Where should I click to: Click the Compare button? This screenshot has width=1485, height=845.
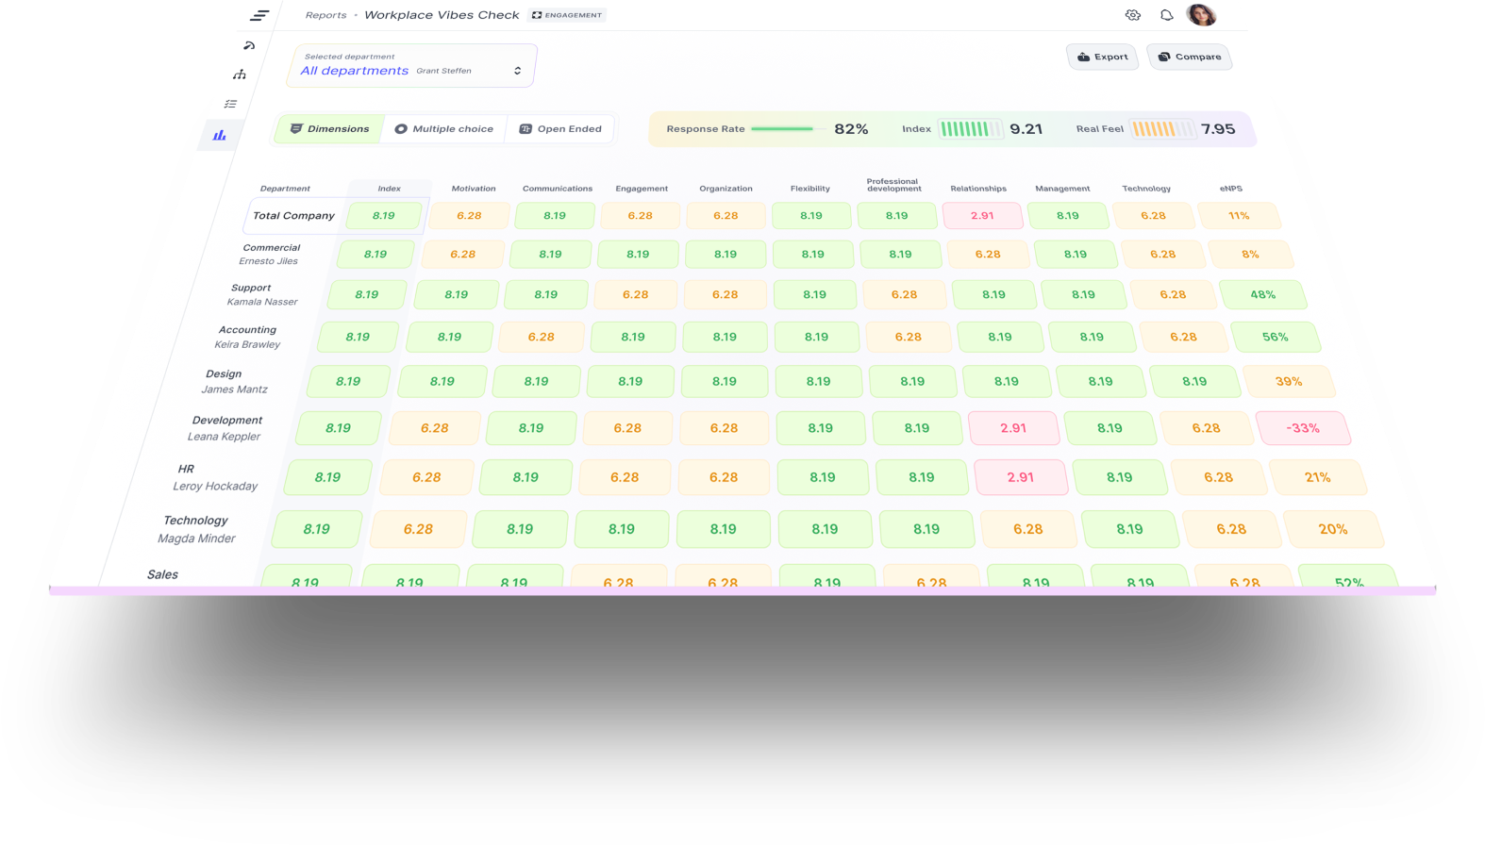click(x=1189, y=57)
